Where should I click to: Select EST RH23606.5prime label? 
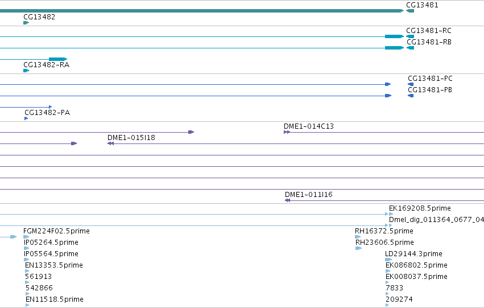click(384, 243)
